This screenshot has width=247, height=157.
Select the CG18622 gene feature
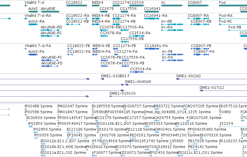click(76, 6)
